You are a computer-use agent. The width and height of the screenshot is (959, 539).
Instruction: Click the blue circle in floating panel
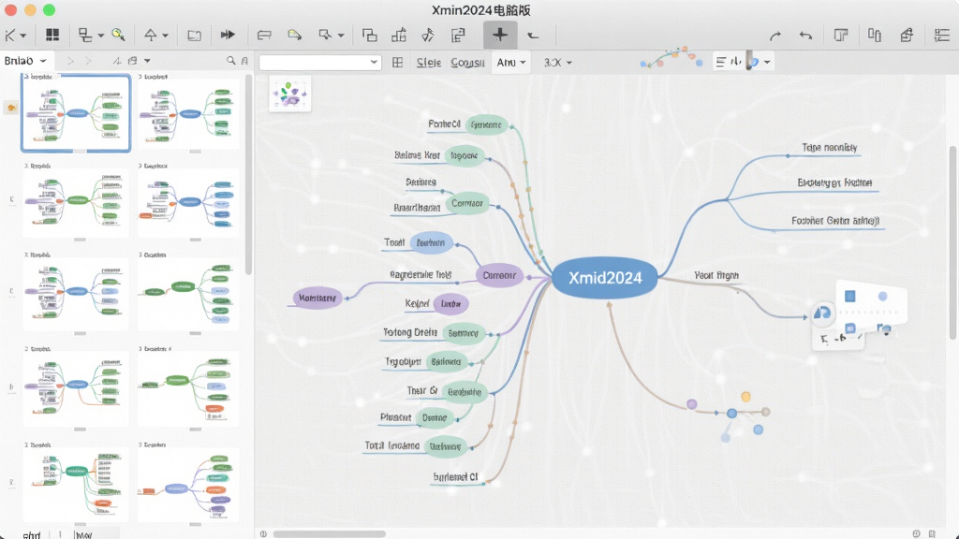882,297
